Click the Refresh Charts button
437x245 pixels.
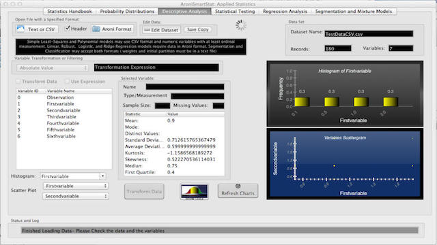click(x=238, y=191)
